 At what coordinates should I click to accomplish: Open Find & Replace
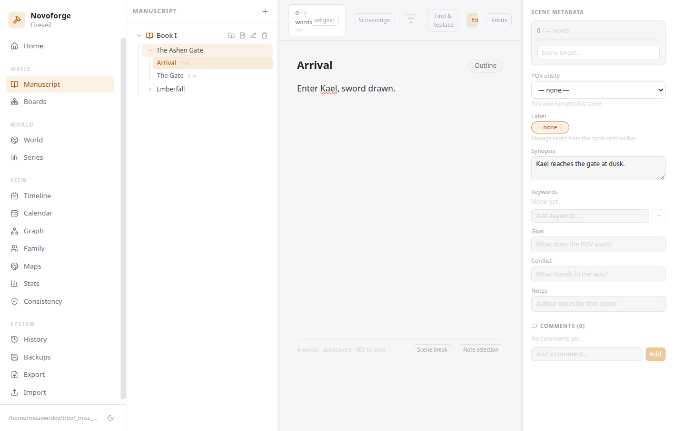click(443, 20)
